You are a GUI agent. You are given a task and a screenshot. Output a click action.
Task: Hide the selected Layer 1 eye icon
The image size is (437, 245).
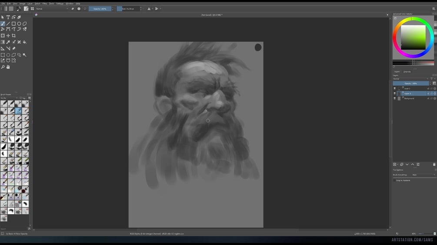(395, 93)
